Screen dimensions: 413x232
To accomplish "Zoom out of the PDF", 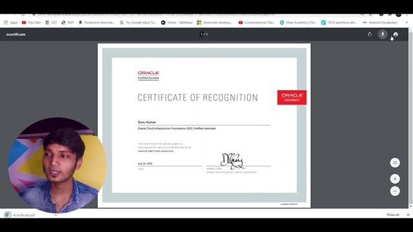I will coord(395,191).
